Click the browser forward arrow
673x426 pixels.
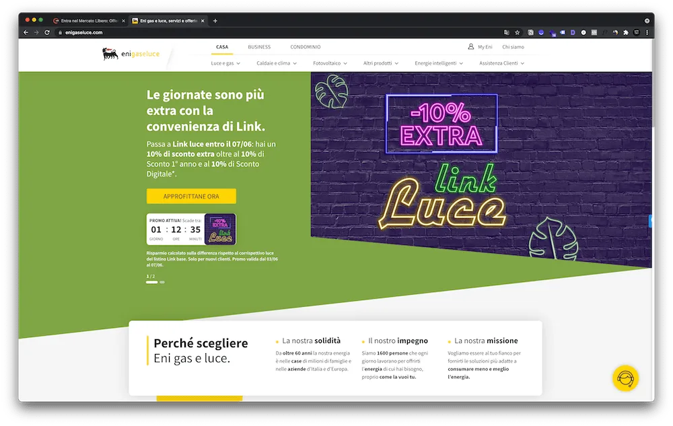[x=36, y=32]
